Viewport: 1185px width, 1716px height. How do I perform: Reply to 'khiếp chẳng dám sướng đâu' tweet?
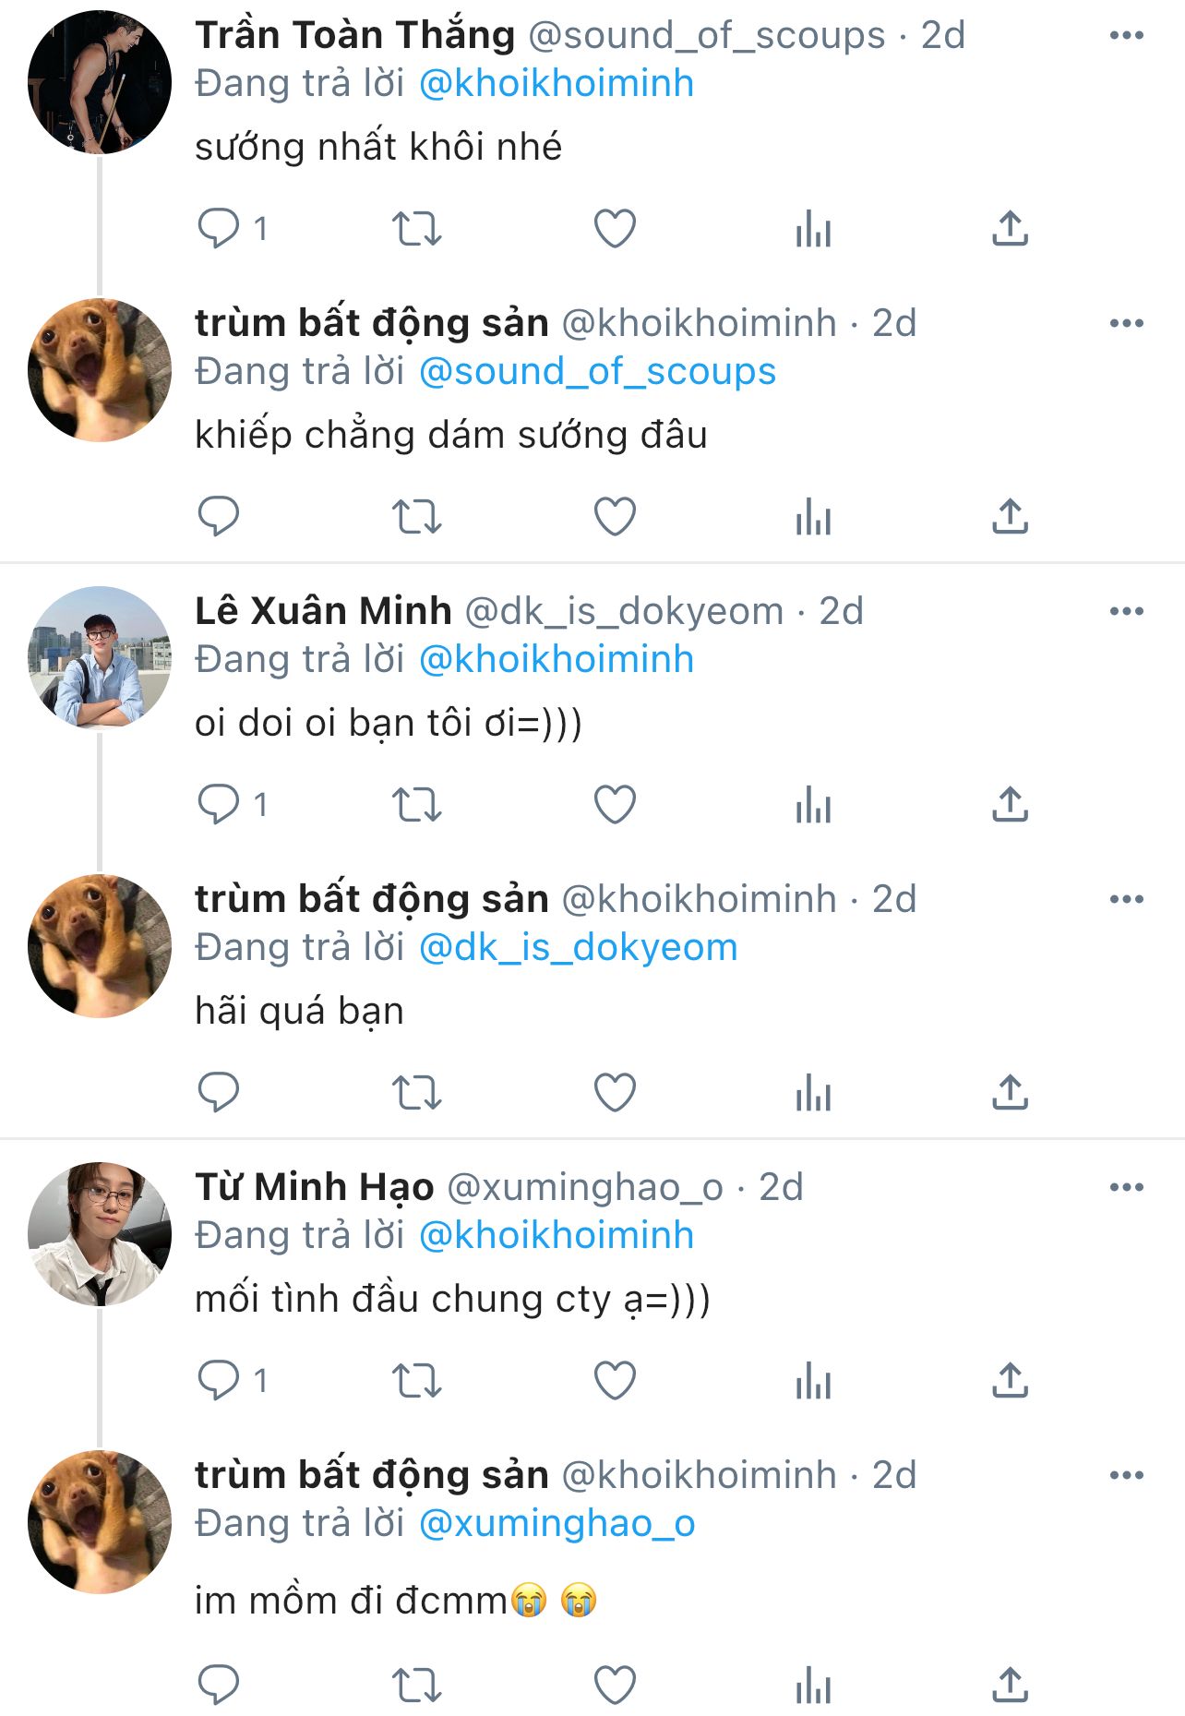click(219, 516)
